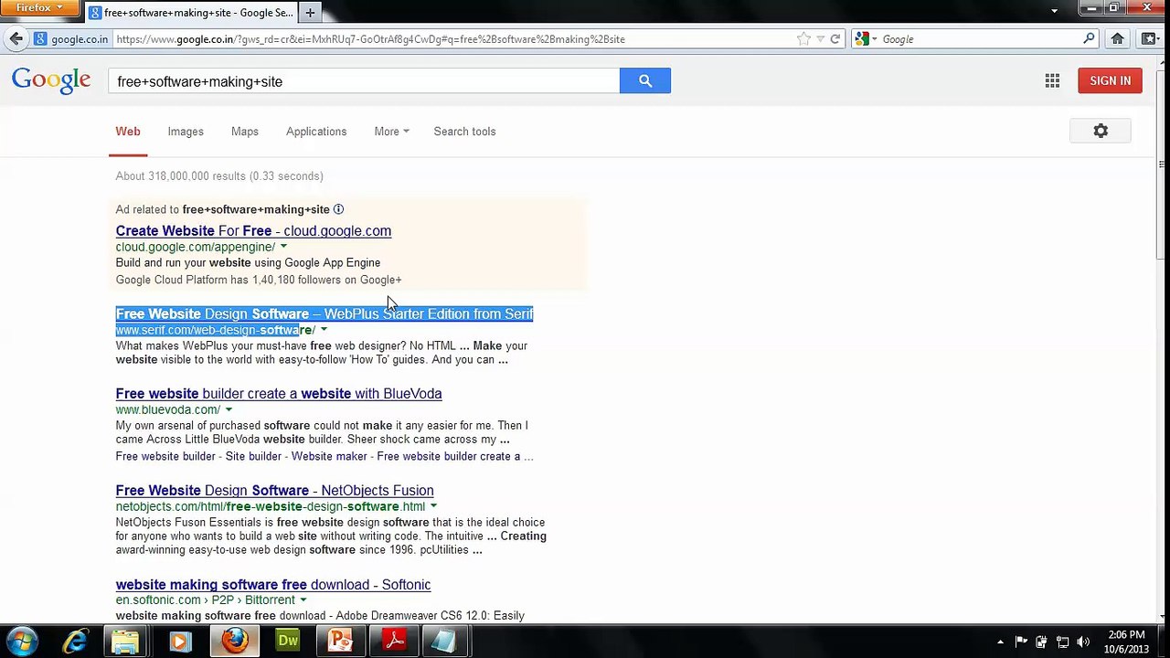The width and height of the screenshot is (1170, 658).
Task: Click the red SIGN IN button
Action: (1110, 80)
